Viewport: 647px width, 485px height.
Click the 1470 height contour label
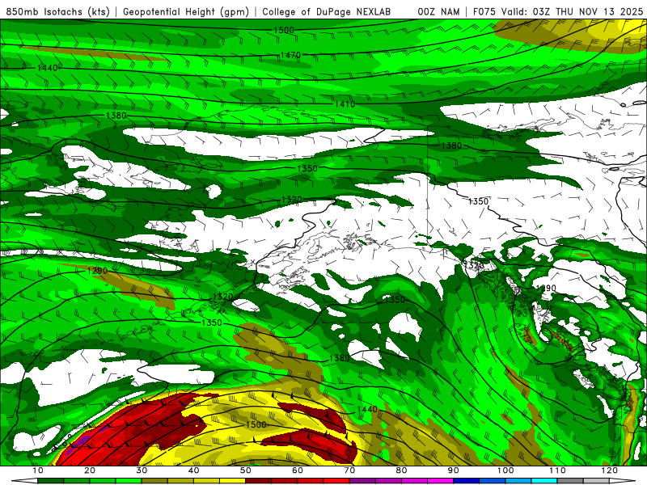tap(290, 55)
